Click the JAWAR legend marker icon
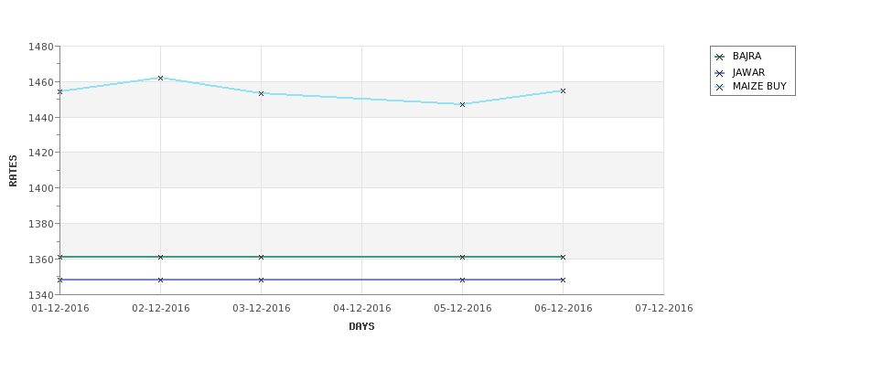892x392 pixels. pos(720,73)
